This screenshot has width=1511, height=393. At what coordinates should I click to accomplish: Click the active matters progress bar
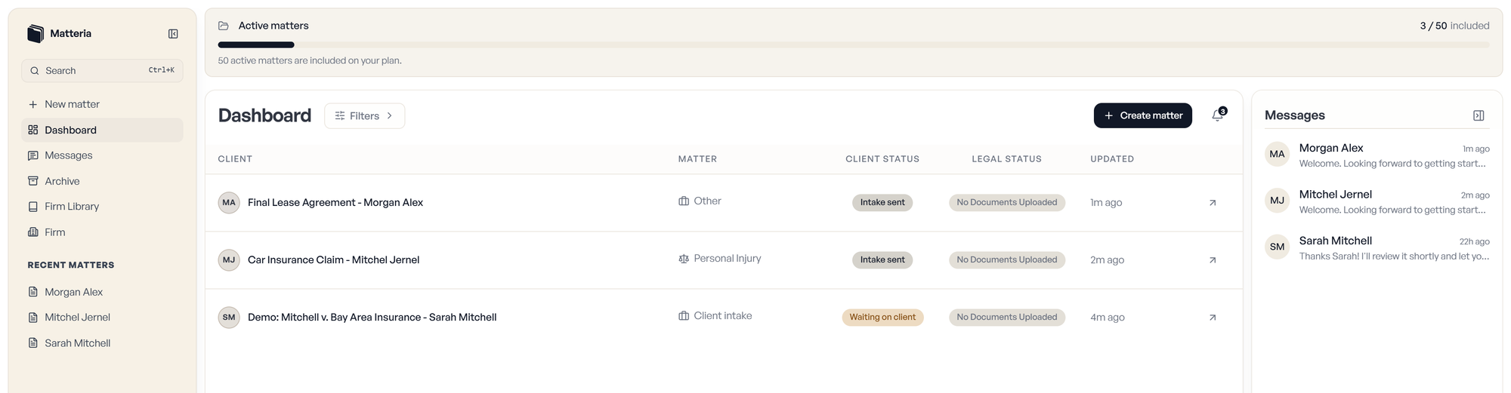click(854, 45)
